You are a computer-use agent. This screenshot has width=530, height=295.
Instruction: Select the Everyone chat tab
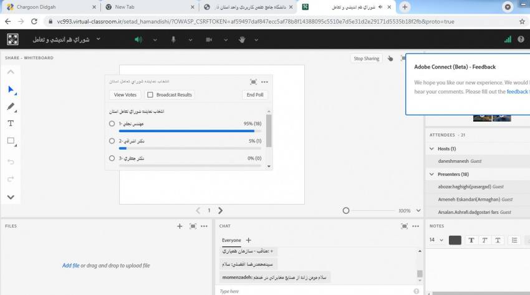click(231, 240)
